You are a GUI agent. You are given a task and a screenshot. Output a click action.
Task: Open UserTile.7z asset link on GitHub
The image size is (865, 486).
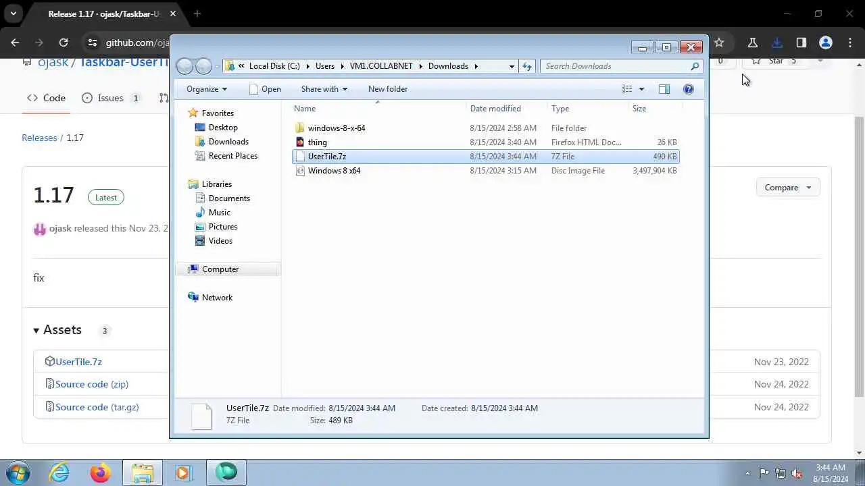point(78,362)
